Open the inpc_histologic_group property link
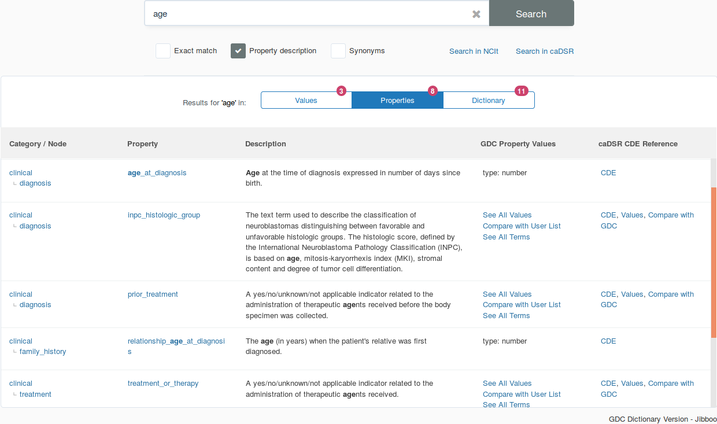This screenshot has height=424, width=717. pyautogui.click(x=164, y=215)
